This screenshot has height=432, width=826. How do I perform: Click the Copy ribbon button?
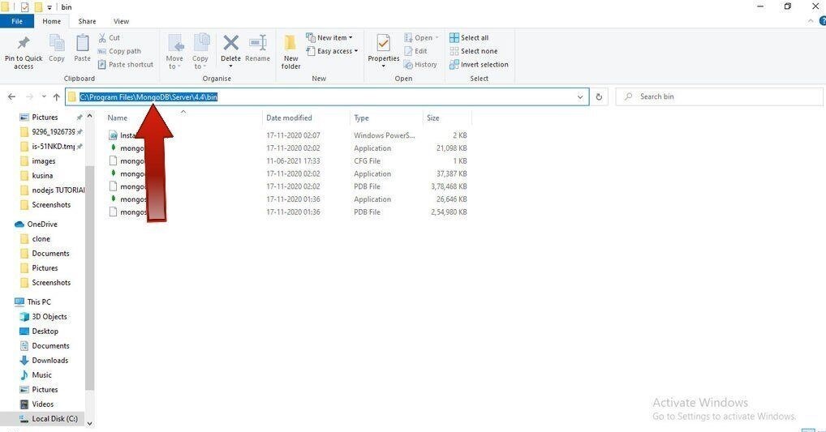tap(56, 49)
